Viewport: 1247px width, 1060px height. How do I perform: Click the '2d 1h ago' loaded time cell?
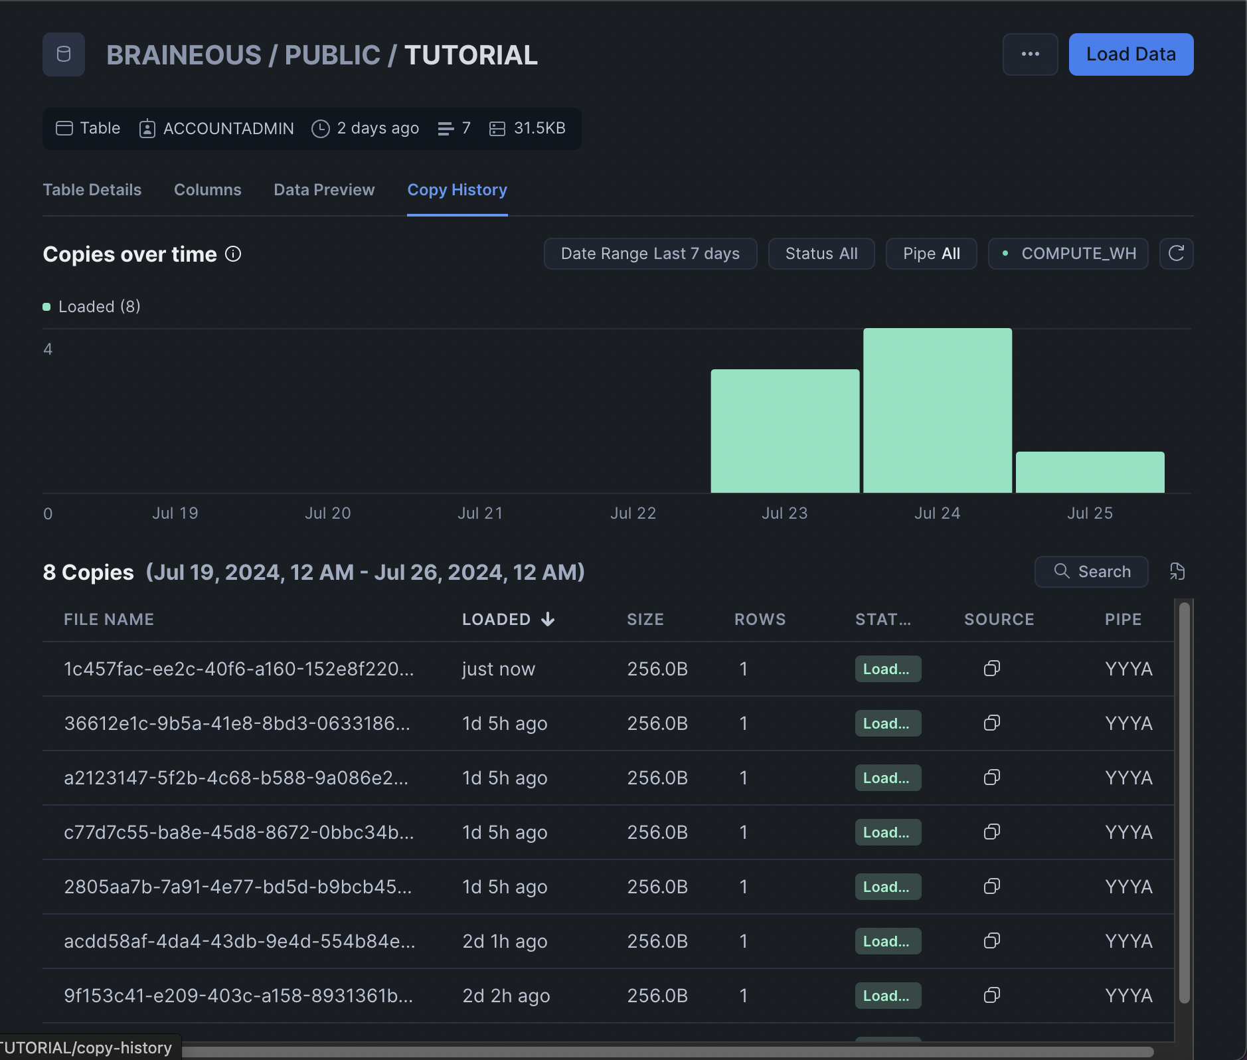point(505,941)
